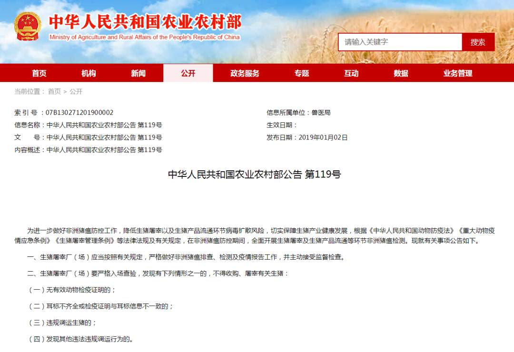Click the paragraph starting 为进一步做好非洲猪瘟防控工作
The height and width of the screenshot is (352, 514).
254,235
